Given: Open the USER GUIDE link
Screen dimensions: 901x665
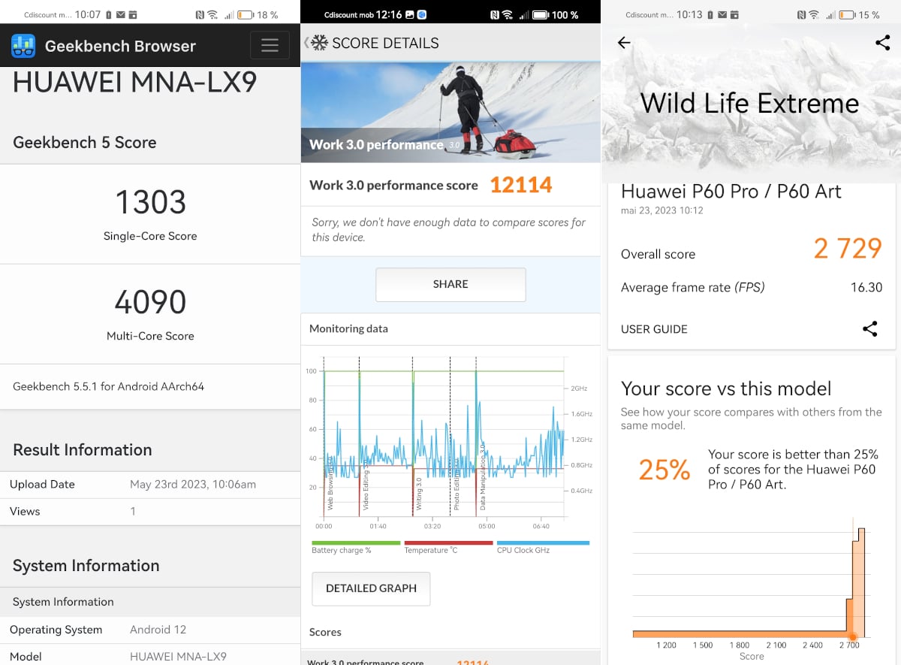Looking at the screenshot, I should click(654, 329).
